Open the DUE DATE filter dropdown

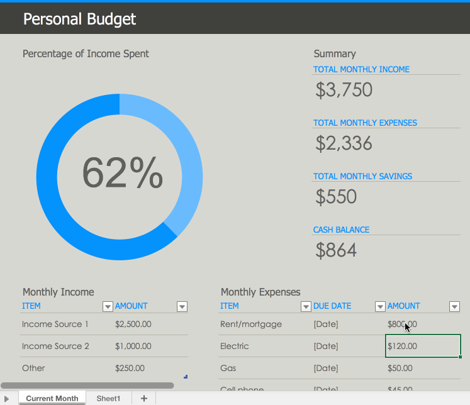[x=380, y=306]
